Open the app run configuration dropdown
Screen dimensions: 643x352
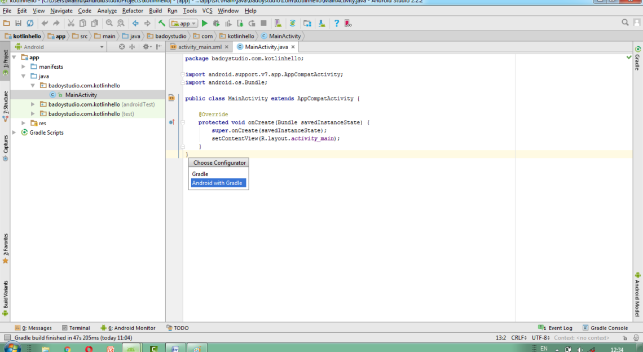(x=184, y=23)
